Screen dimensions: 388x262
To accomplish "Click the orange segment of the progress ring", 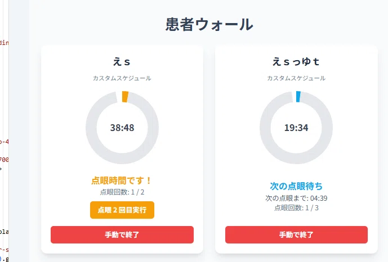I will (125, 97).
